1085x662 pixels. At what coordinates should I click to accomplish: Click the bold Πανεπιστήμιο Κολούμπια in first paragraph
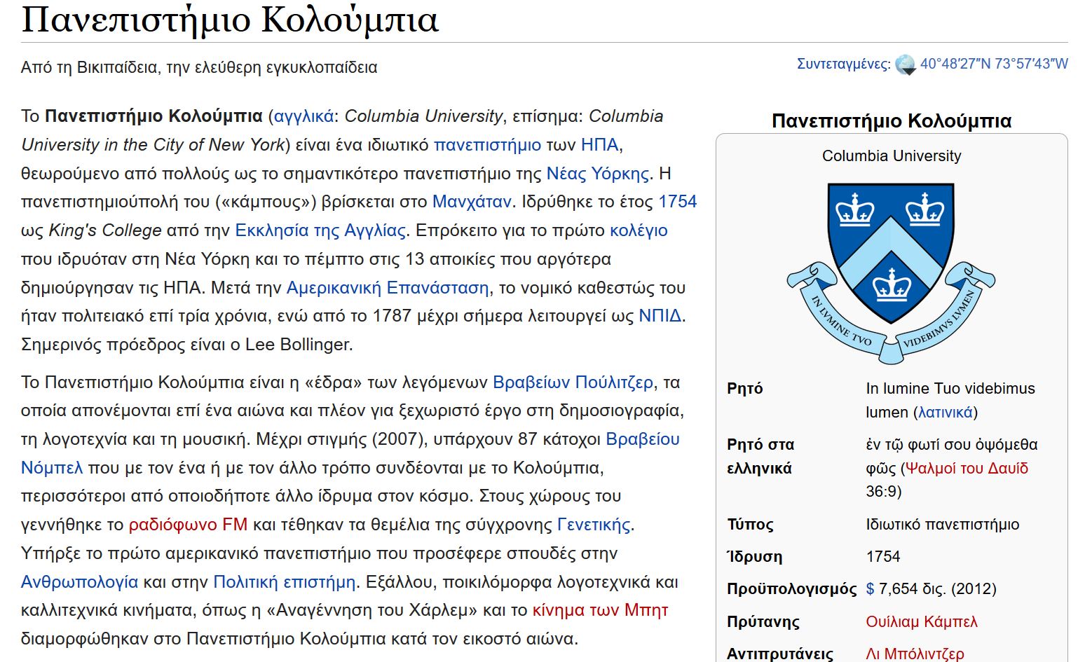coord(153,116)
